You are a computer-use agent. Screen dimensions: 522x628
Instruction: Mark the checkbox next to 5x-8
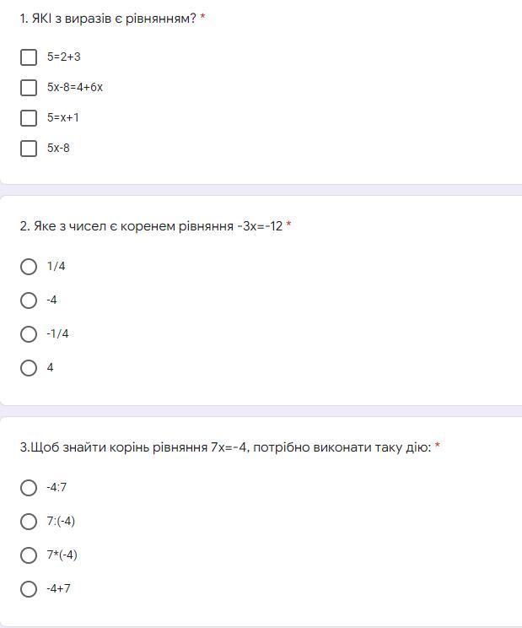point(29,149)
